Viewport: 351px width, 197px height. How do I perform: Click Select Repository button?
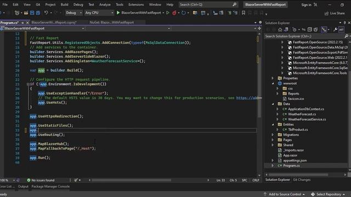pos(329,194)
